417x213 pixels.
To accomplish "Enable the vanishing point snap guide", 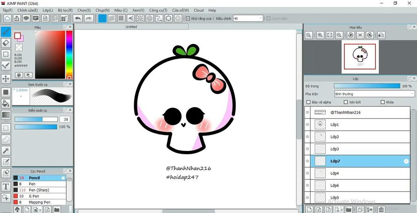I will [x=131, y=18].
